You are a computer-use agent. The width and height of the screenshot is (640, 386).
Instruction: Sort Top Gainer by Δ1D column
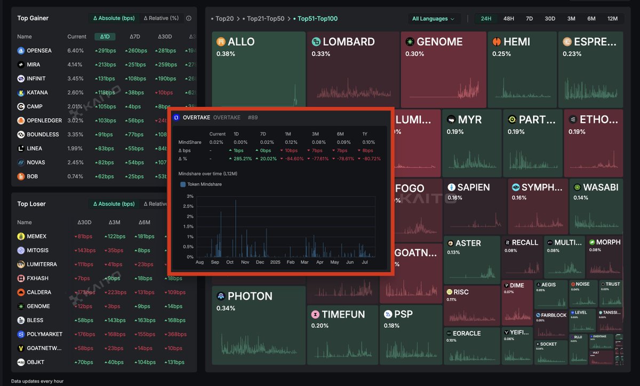click(105, 37)
